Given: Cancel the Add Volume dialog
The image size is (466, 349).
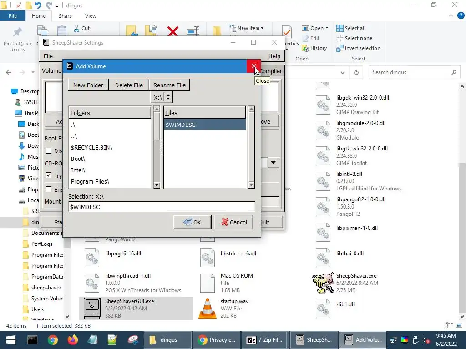Looking at the screenshot, I should [233, 222].
